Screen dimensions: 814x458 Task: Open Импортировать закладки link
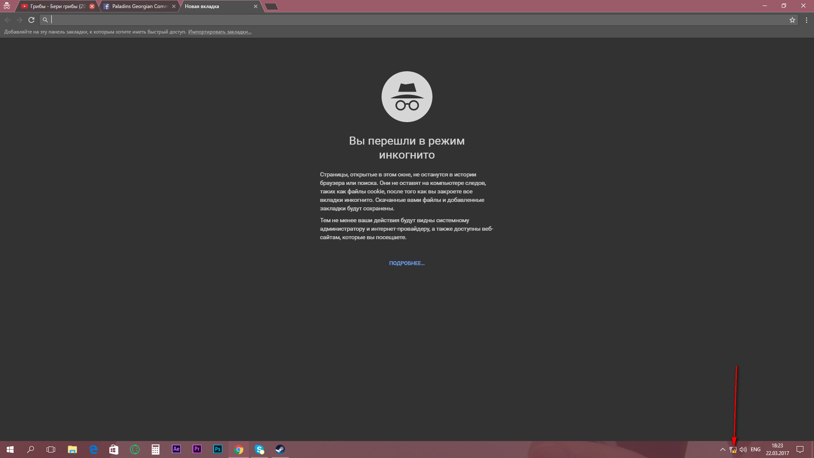(220, 32)
